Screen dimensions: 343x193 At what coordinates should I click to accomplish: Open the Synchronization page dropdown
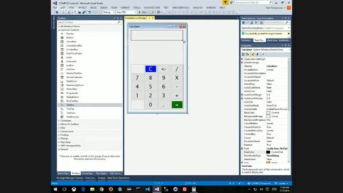pyautogui.click(x=289, y=28)
